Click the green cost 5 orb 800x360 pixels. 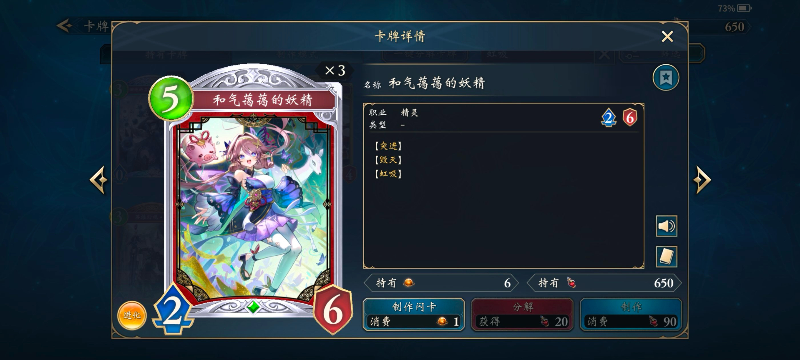(x=171, y=99)
